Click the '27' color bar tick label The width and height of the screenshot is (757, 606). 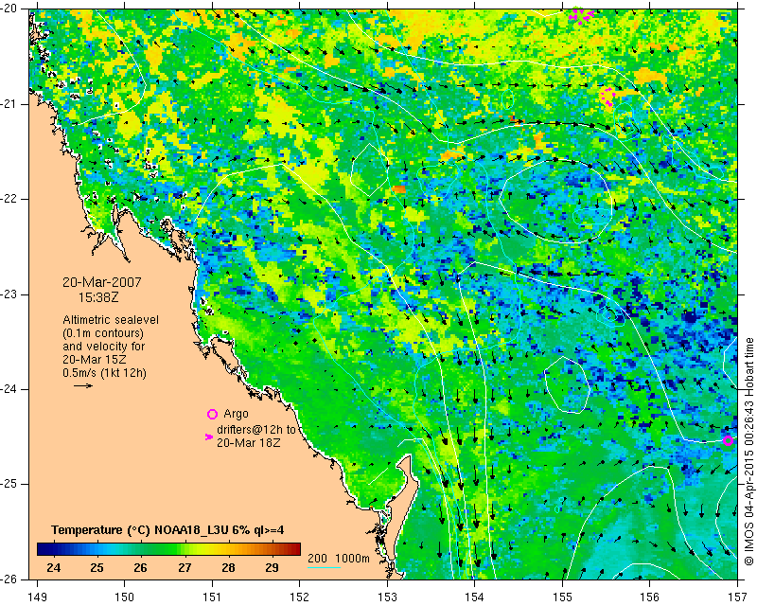(x=185, y=567)
